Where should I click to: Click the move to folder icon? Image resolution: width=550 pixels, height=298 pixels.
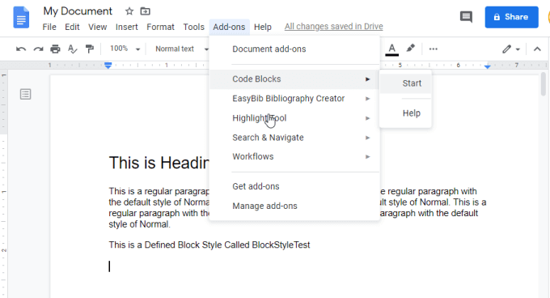pos(146,11)
